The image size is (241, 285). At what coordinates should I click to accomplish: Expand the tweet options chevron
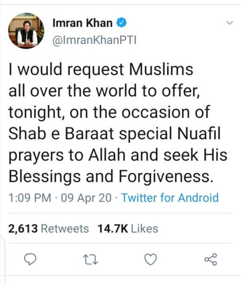(230, 24)
